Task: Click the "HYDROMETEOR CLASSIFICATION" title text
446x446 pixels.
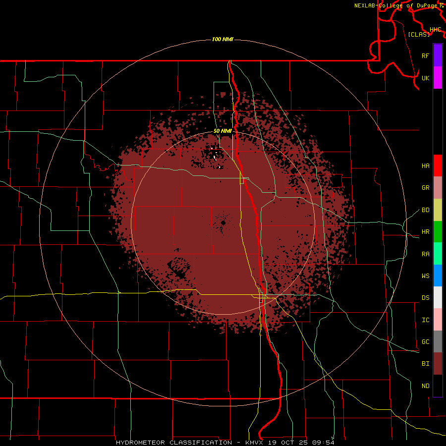Action: coord(174,443)
